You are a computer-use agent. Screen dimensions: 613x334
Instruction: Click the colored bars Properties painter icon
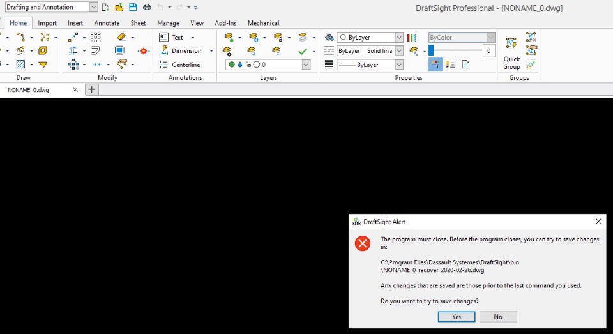(x=411, y=37)
